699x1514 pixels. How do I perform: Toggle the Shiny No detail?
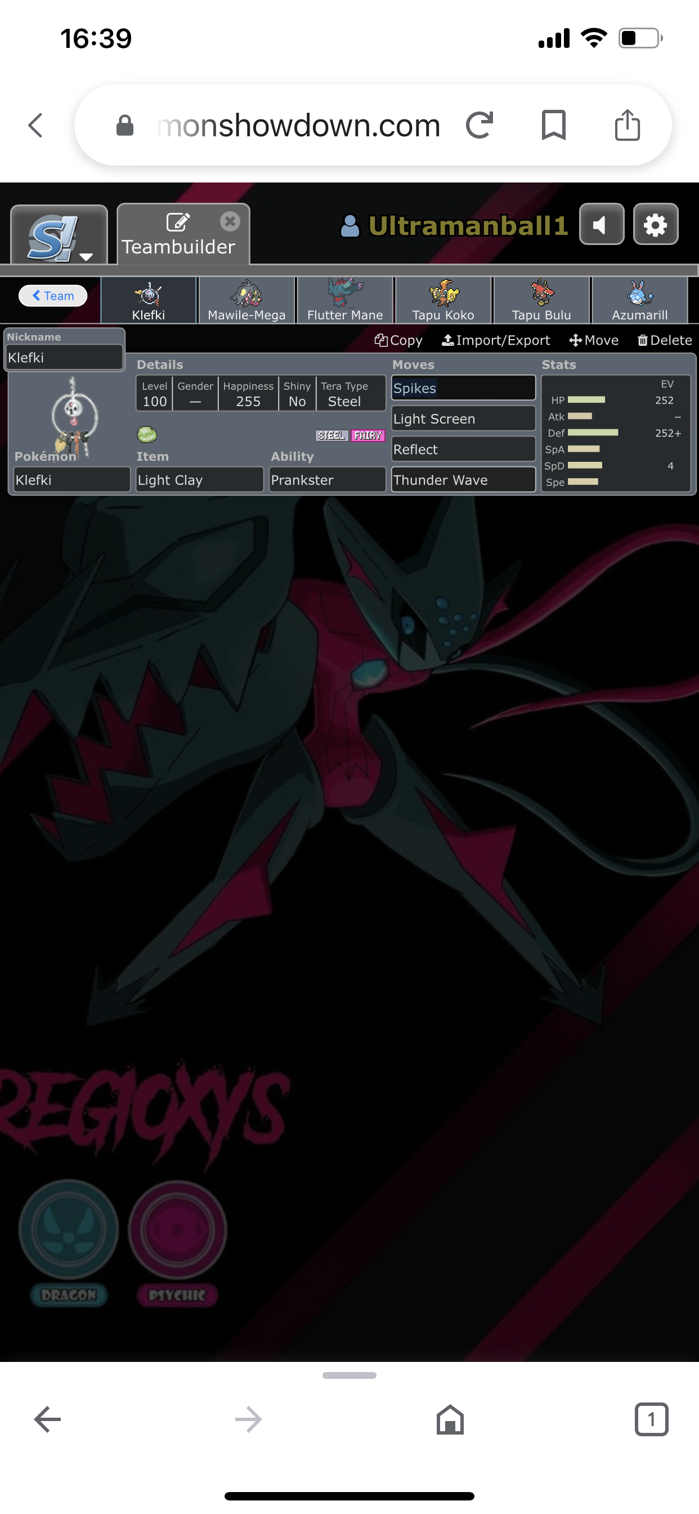click(297, 394)
